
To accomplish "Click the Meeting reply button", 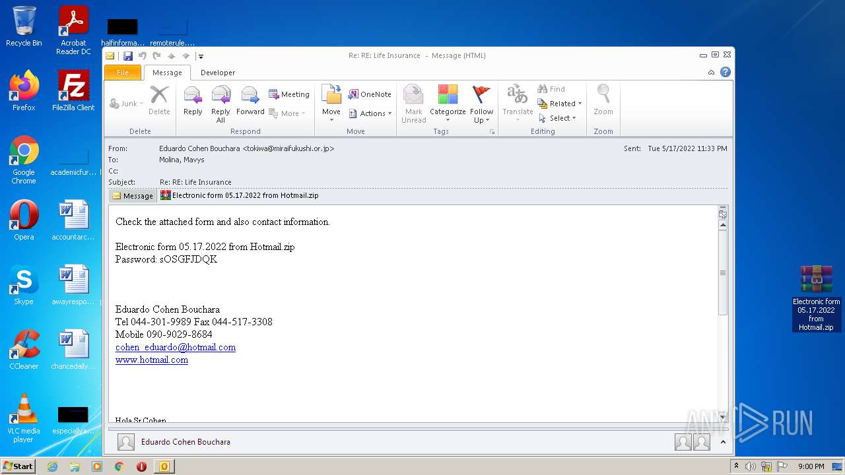I will (x=288, y=94).
